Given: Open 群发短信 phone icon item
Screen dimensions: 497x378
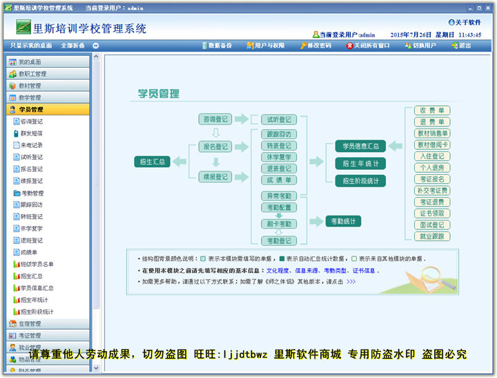Looking at the screenshot, I should coord(28,133).
